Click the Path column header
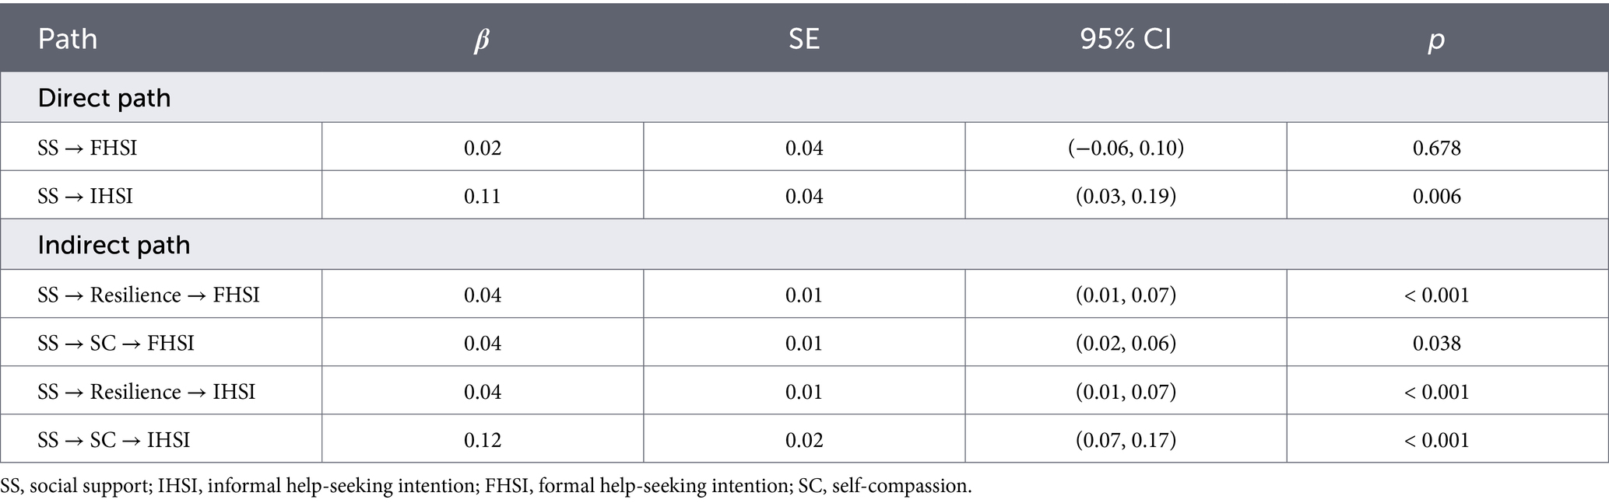Viewport: 1609px width, 503px height. tap(68, 39)
